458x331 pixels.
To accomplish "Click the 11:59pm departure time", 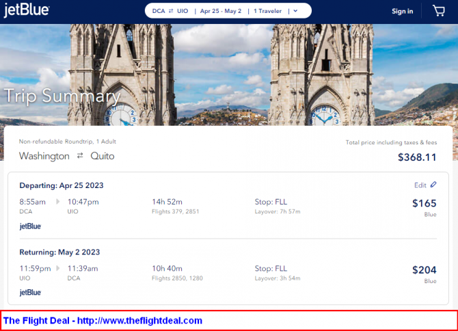I will pos(35,269).
